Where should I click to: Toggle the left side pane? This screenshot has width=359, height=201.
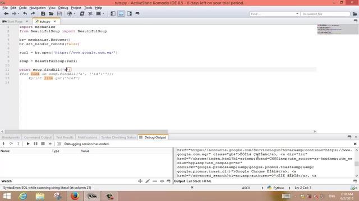click(x=113, y=13)
